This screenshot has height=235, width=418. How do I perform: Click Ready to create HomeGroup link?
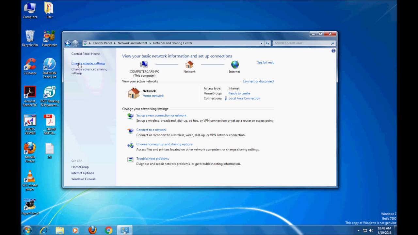(x=239, y=93)
